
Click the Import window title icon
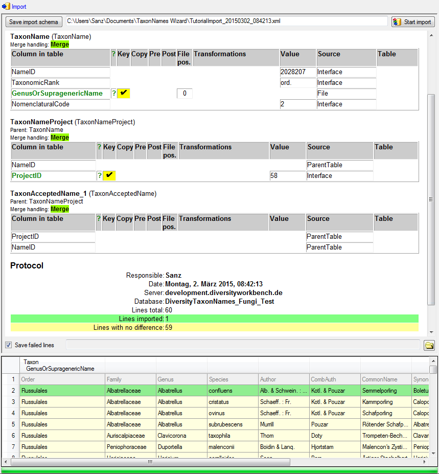[x=6, y=7]
